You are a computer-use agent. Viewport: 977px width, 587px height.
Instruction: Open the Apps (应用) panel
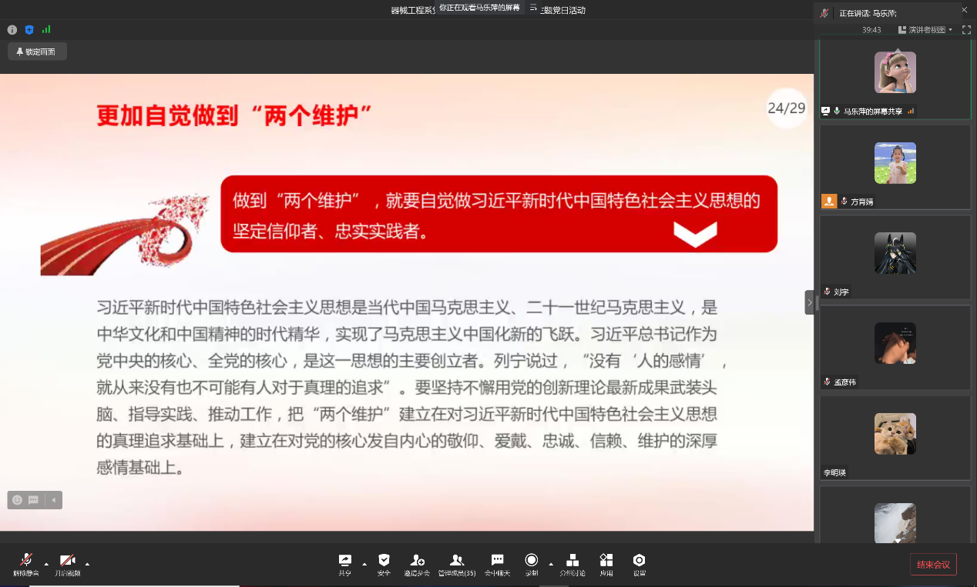606,564
